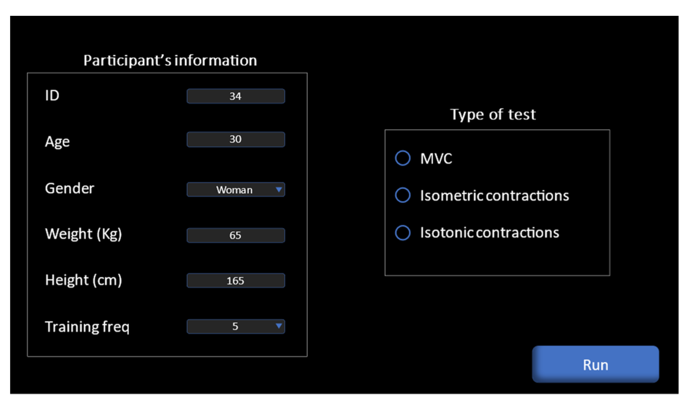Click the Height (cm) label text
This screenshot has height=402, width=689.
tap(83, 280)
